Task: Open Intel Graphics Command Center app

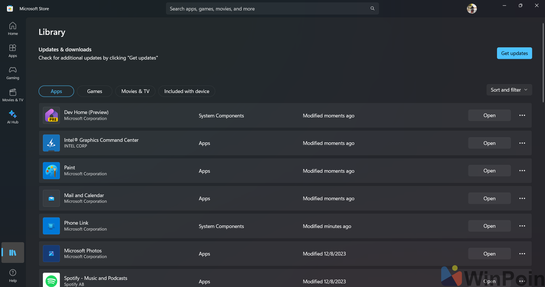Action: (489, 143)
